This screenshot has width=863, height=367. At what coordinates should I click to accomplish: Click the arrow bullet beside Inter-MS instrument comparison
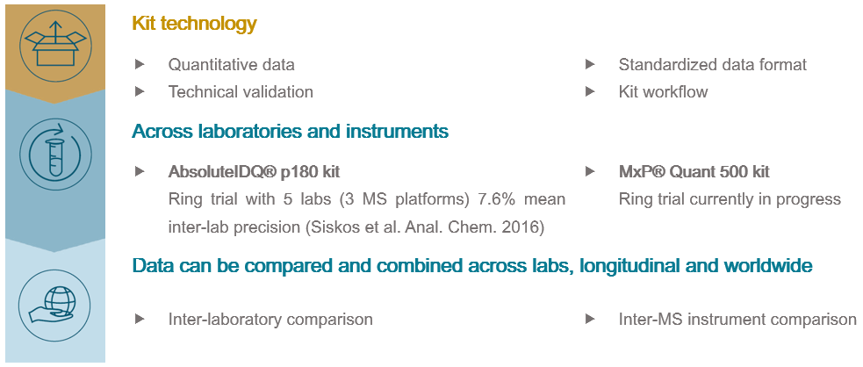(x=589, y=320)
